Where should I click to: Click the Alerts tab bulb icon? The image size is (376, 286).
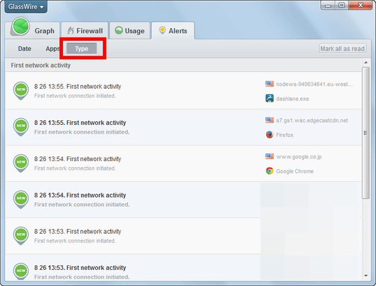pyautogui.click(x=162, y=30)
